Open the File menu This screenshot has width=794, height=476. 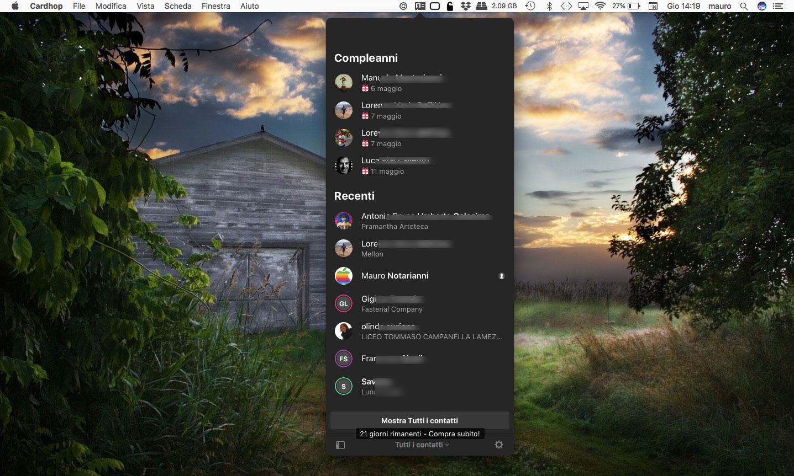[x=79, y=6]
